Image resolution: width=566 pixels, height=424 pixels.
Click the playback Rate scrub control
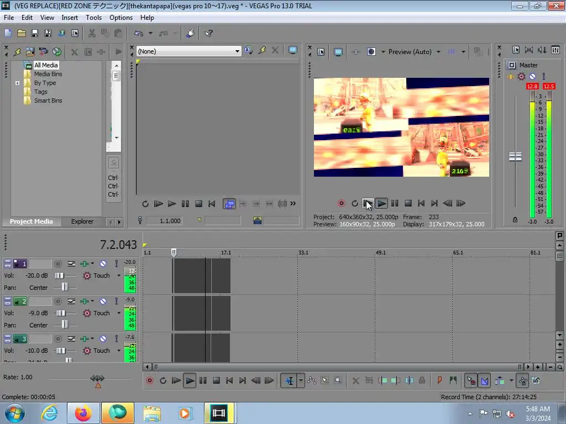(x=97, y=378)
